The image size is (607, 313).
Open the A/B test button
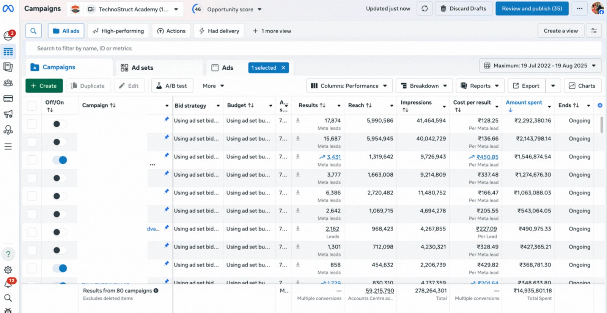[172, 86]
